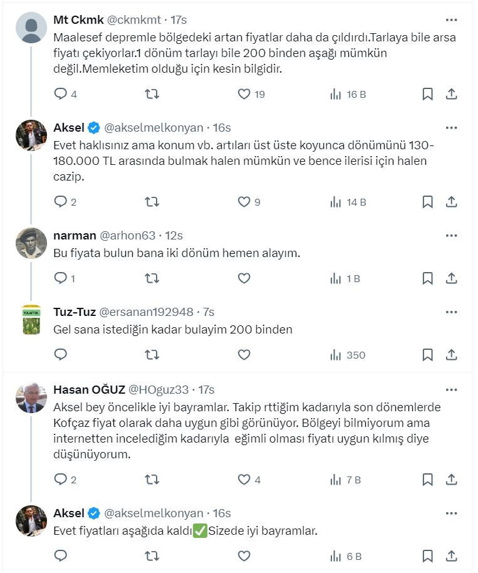Viewport: 478px width, 573px height.
Task: Open more options on Mt Ckmk's tweet
Action: [451, 20]
